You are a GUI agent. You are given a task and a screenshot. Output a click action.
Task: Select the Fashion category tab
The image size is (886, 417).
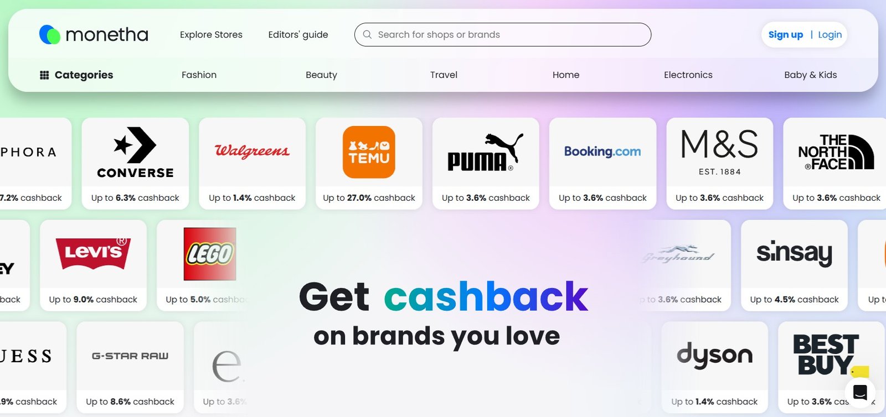pyautogui.click(x=199, y=75)
